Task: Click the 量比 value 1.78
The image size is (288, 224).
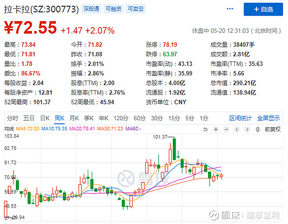Action: click(27, 63)
